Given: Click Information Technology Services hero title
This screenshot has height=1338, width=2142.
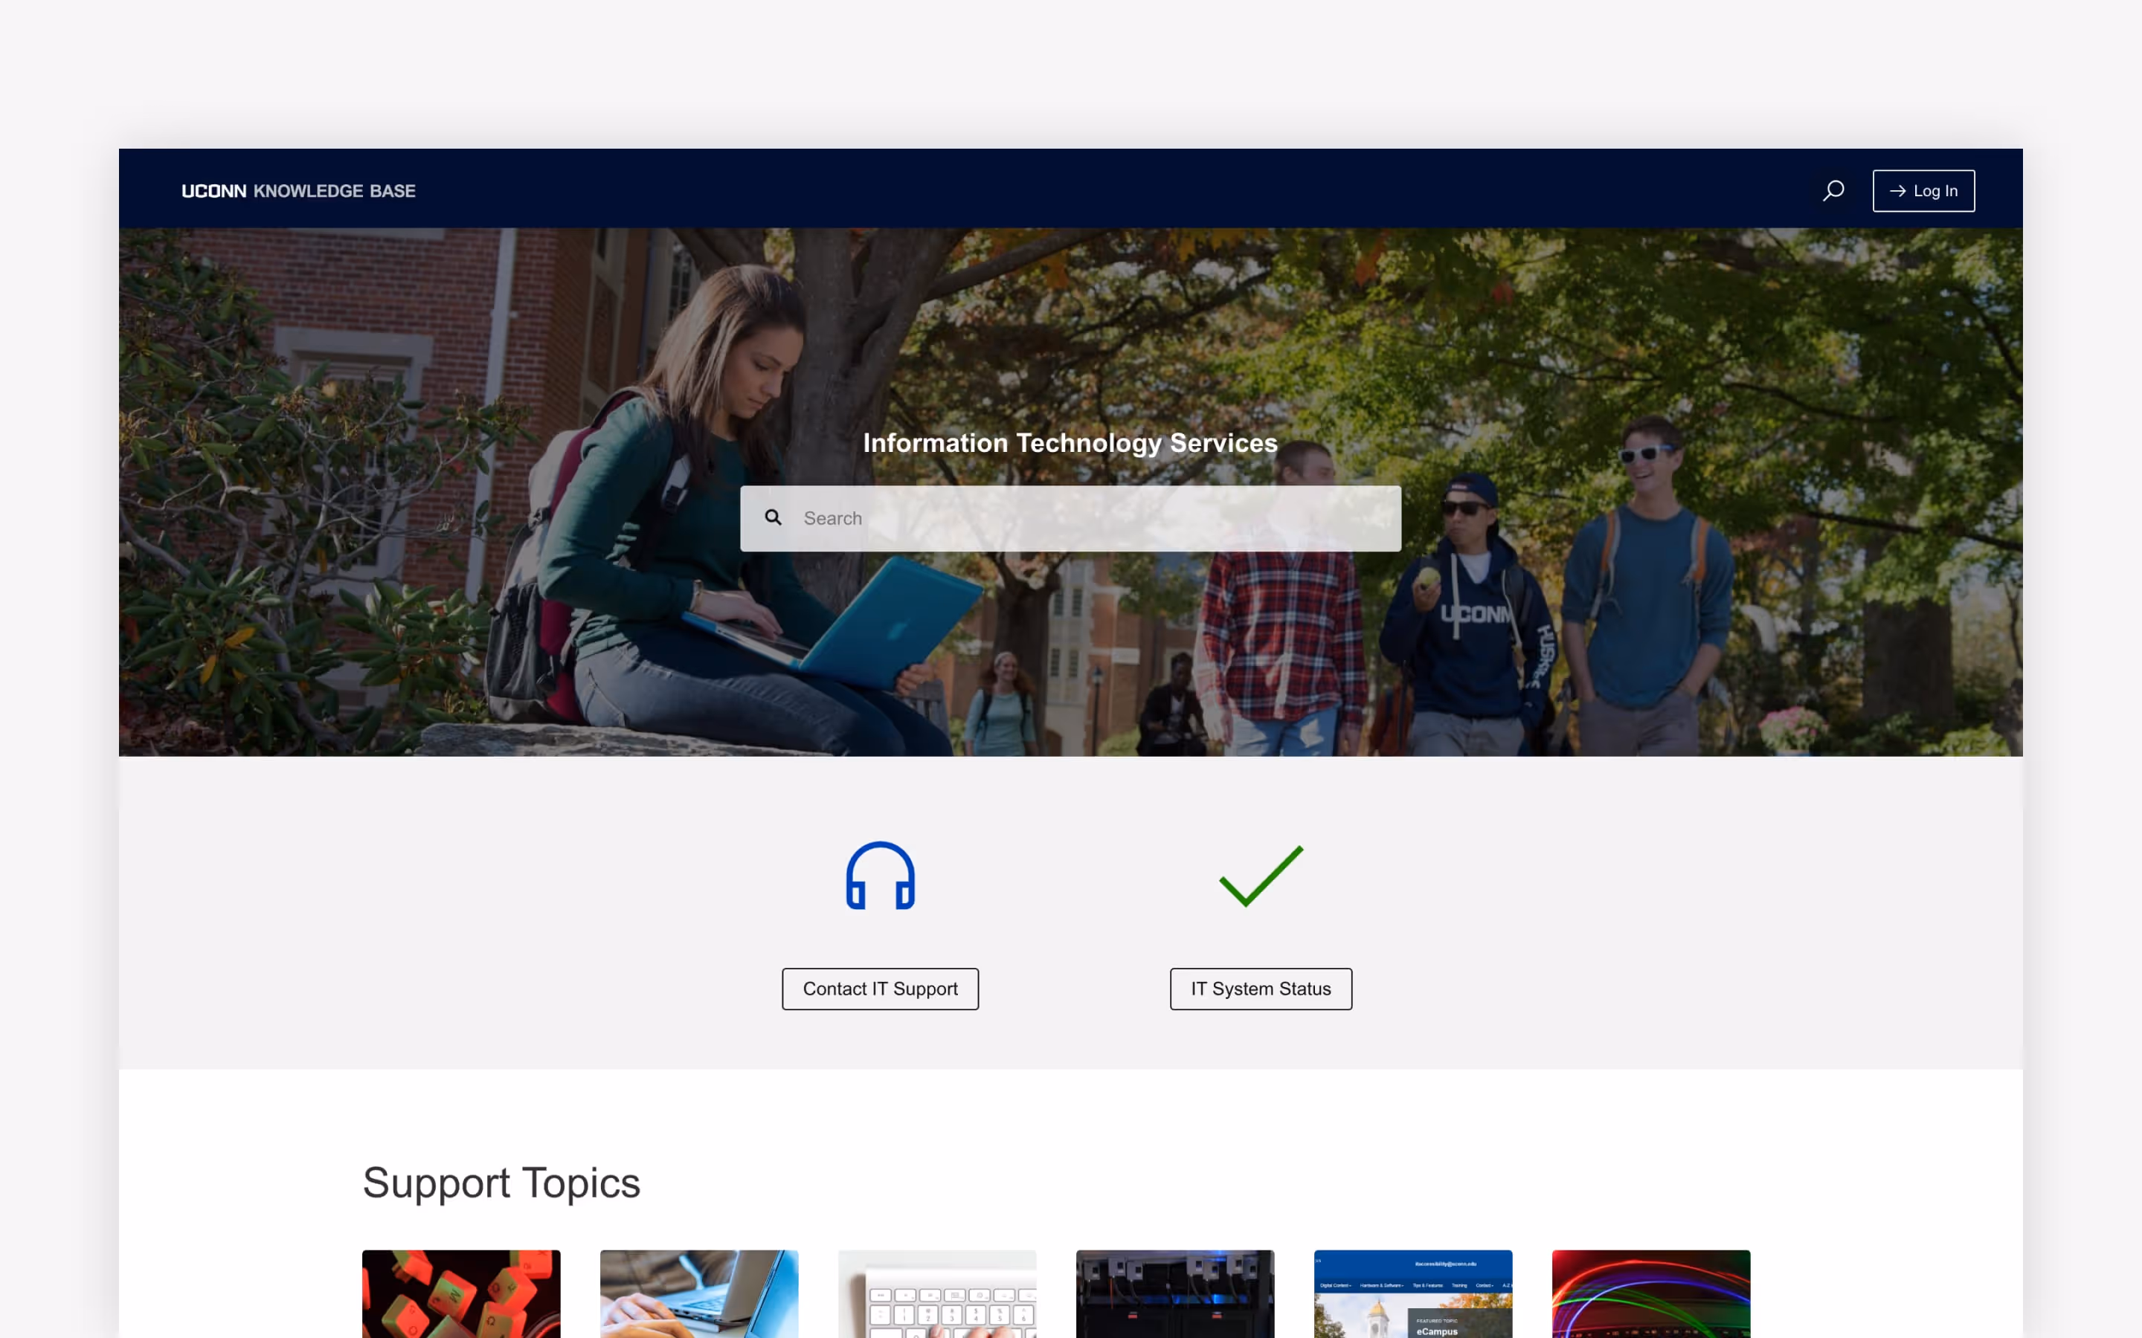Looking at the screenshot, I should pyautogui.click(x=1070, y=442).
